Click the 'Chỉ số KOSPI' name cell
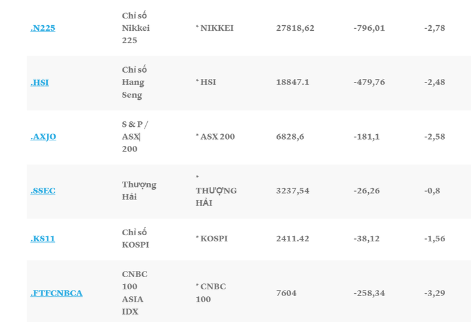 pyautogui.click(x=135, y=238)
